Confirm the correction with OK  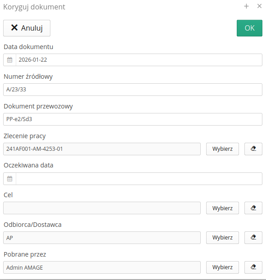(250, 28)
